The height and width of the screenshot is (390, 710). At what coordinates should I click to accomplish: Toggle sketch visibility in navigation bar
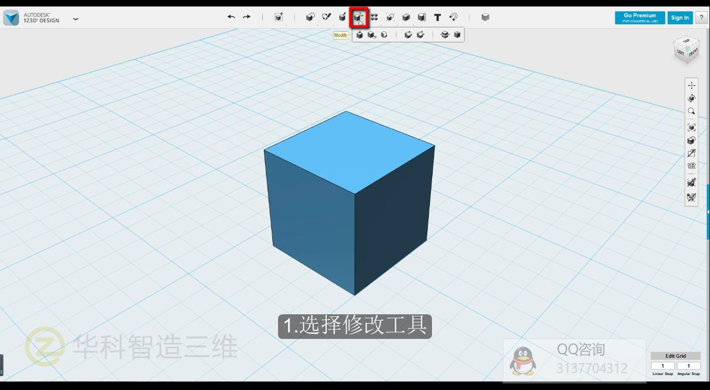pos(692,153)
